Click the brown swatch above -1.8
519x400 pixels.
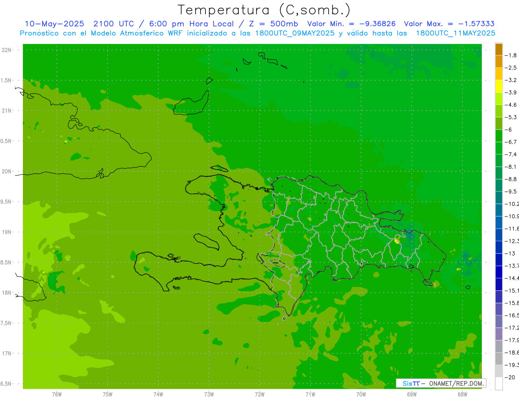pyautogui.click(x=499, y=49)
